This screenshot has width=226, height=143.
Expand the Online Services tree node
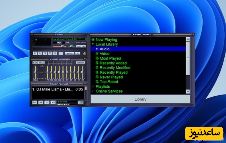93,91
